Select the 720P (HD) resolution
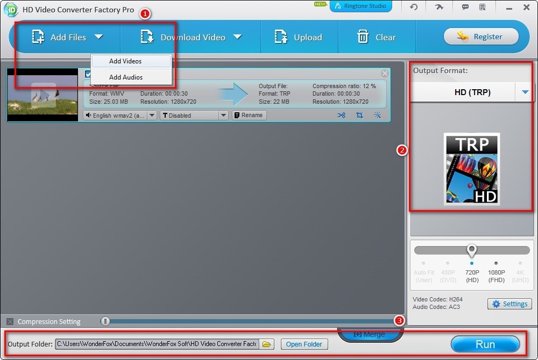 click(x=472, y=276)
